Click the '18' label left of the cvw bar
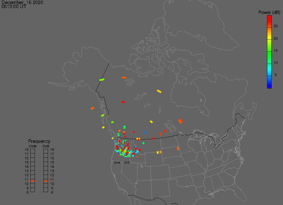Screen dimensions: 283x205 tap(27, 150)
